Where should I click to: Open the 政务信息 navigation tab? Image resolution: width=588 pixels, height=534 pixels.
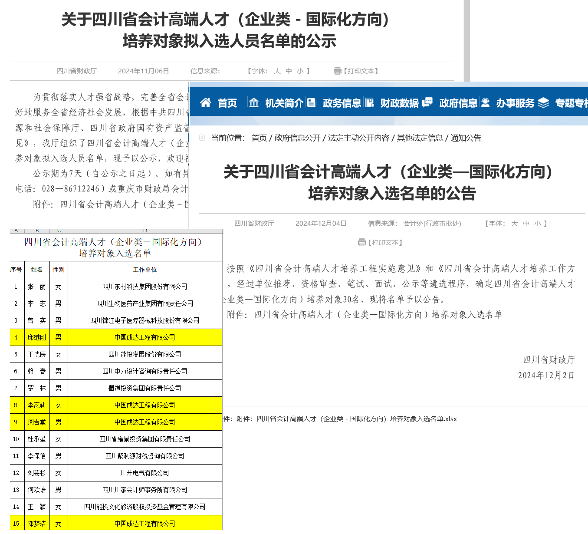pyautogui.click(x=342, y=103)
